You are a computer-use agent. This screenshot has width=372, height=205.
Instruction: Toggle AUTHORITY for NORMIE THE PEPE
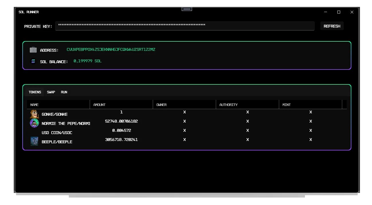pos(247,121)
